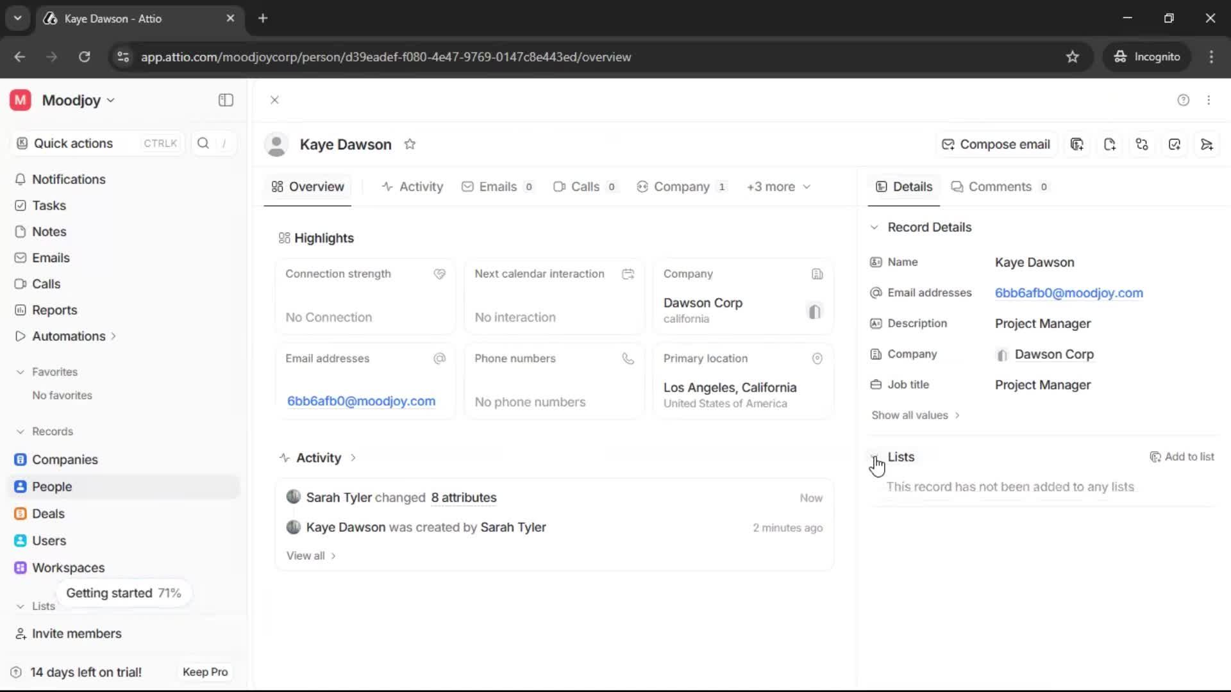The height and width of the screenshot is (692, 1231).
Task: Open the +3 more dropdown
Action: 778,186
